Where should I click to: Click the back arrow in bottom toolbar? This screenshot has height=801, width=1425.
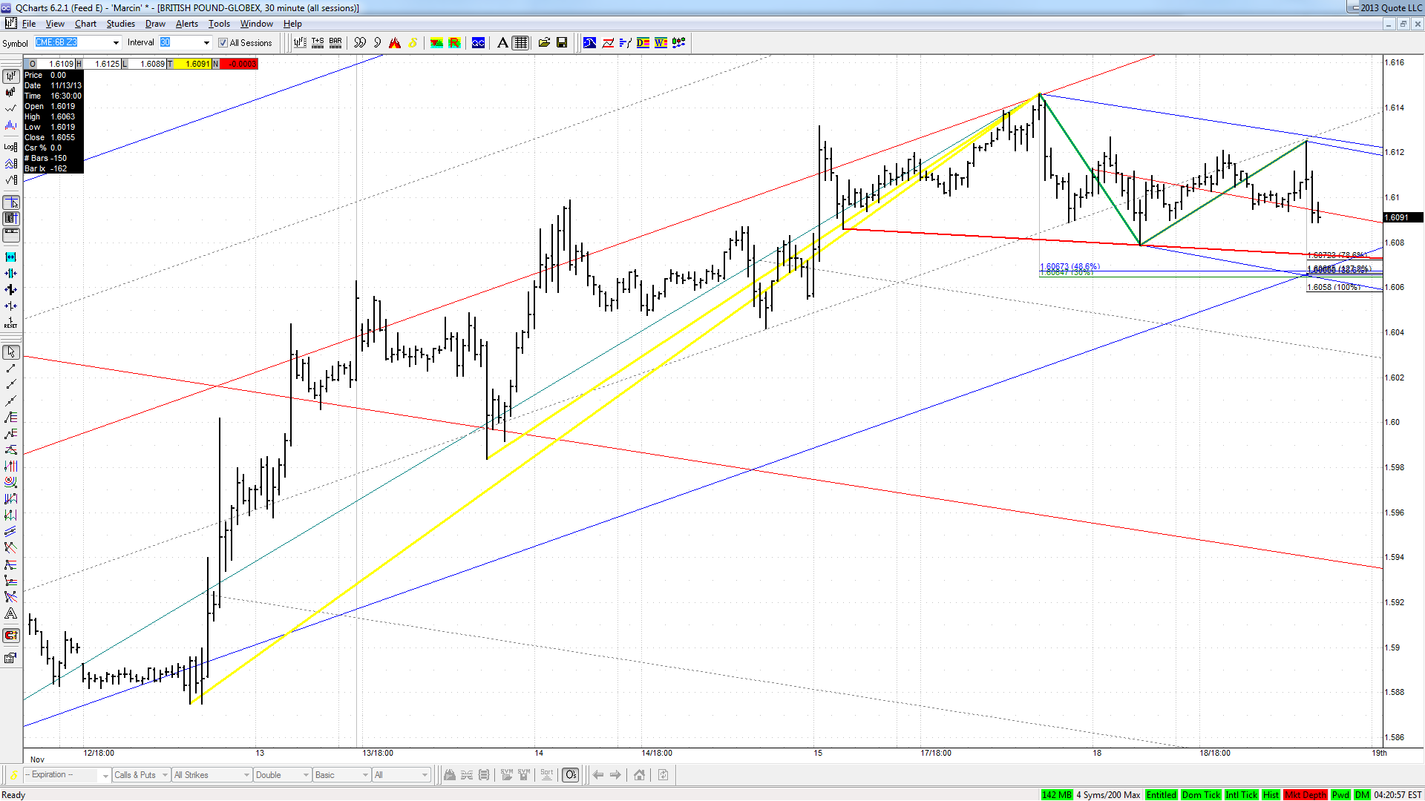click(x=598, y=775)
